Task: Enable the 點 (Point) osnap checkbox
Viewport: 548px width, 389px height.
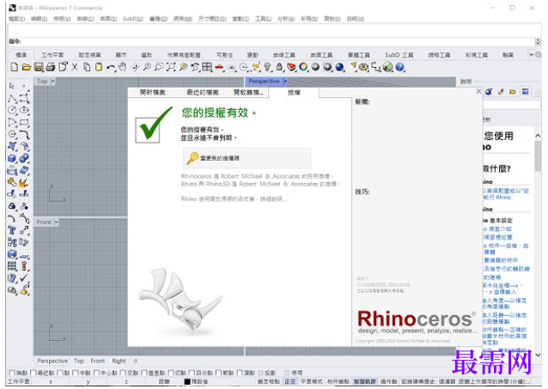Action: click(60, 373)
